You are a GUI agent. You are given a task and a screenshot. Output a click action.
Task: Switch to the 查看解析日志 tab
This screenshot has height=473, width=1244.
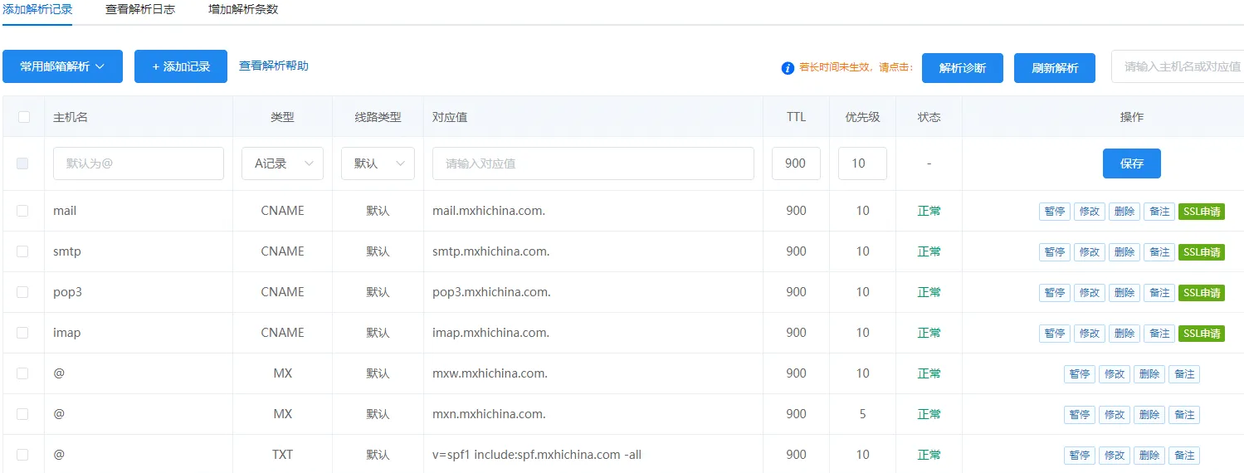pos(140,10)
